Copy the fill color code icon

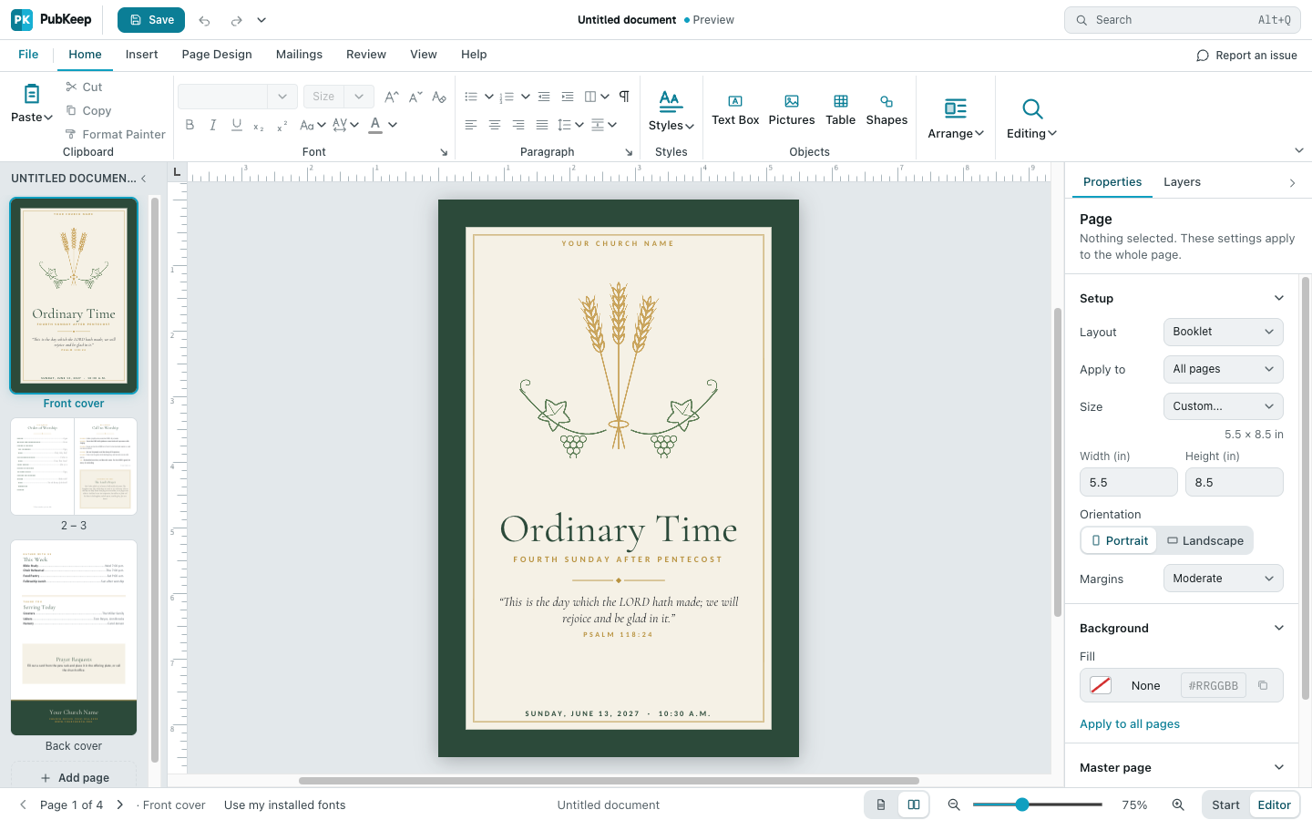click(1263, 685)
